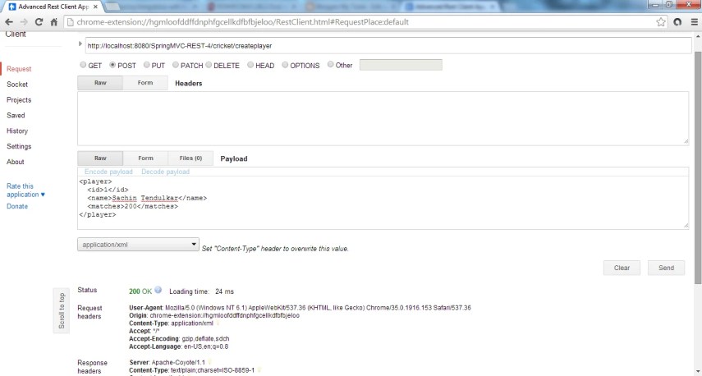The height and width of the screenshot is (376, 702).
Task: Click the Donate link
Action: tap(17, 206)
